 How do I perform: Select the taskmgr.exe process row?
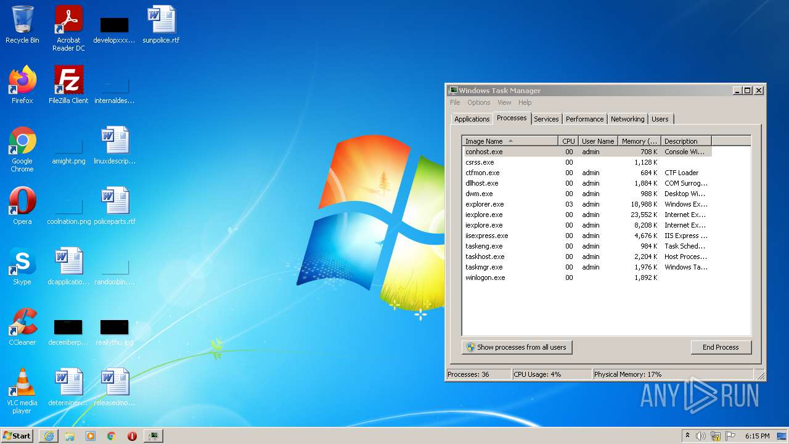(587, 267)
